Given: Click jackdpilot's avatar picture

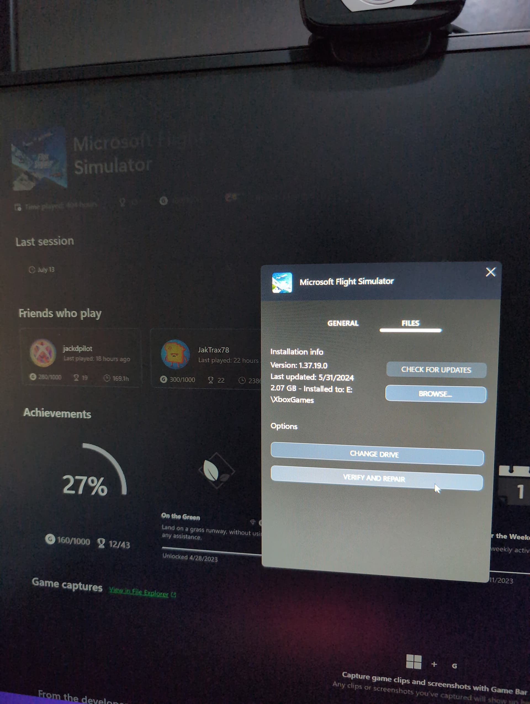Looking at the screenshot, I should tap(43, 353).
